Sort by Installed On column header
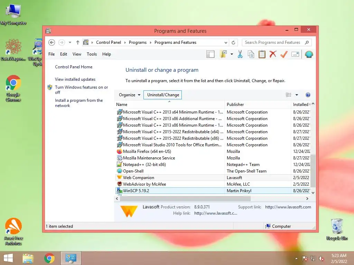The image size is (354, 265). (301, 105)
